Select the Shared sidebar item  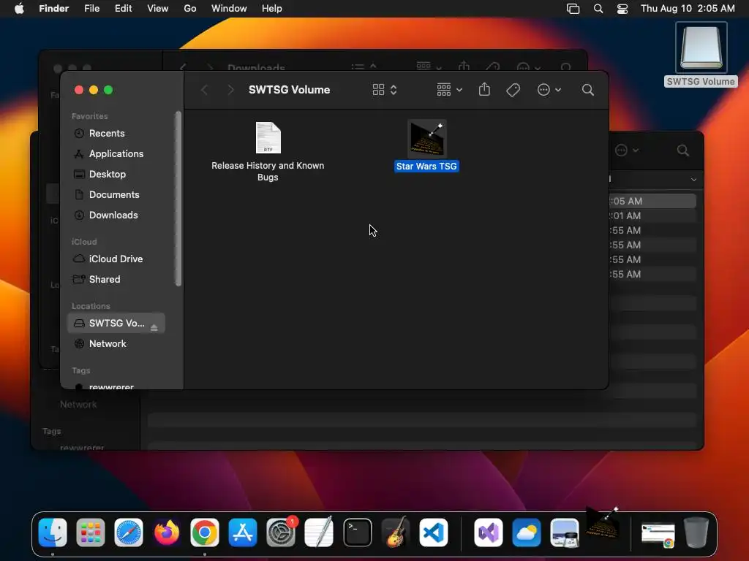pyautogui.click(x=105, y=279)
